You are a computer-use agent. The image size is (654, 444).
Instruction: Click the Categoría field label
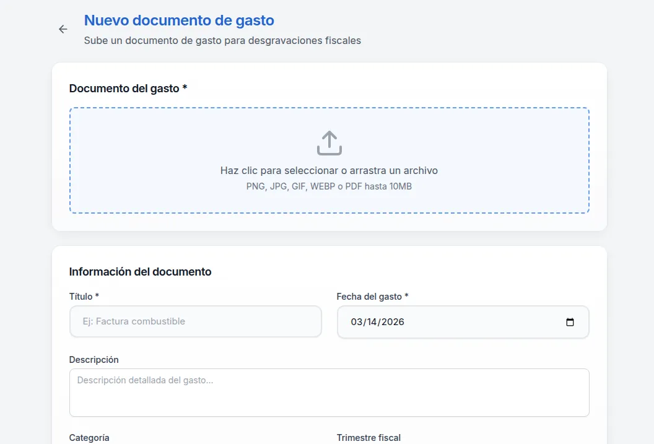click(x=89, y=437)
